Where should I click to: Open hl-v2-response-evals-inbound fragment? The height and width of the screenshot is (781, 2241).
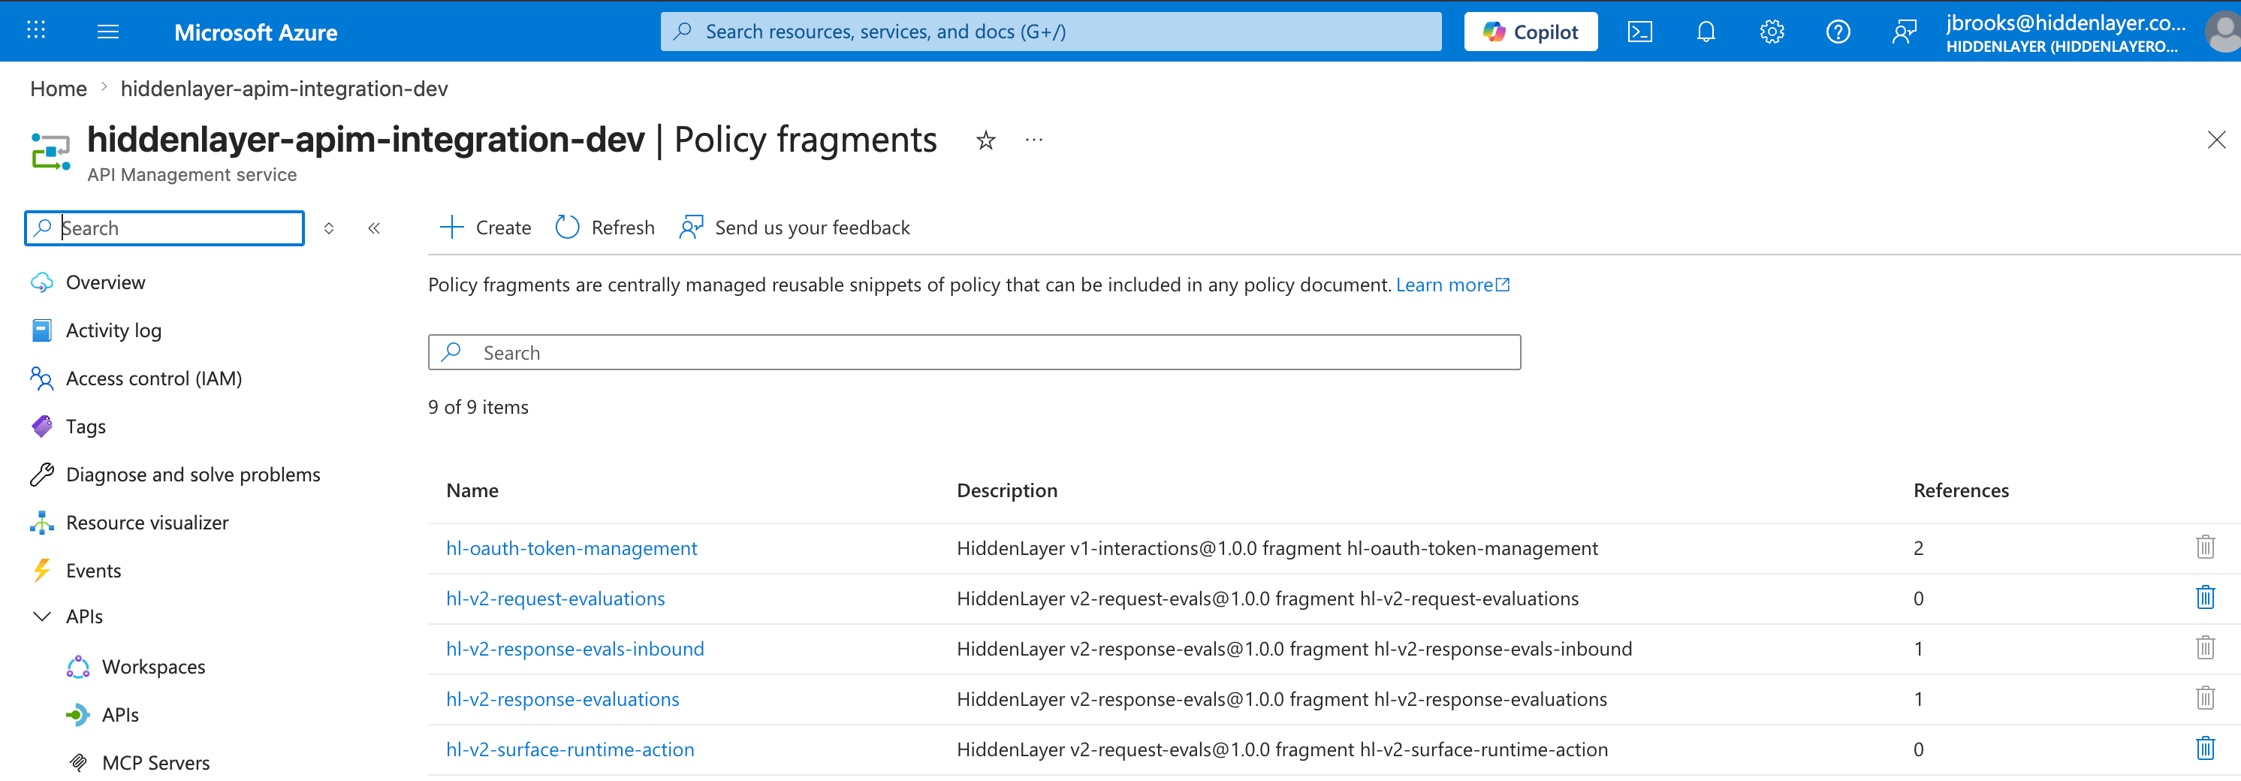click(575, 650)
